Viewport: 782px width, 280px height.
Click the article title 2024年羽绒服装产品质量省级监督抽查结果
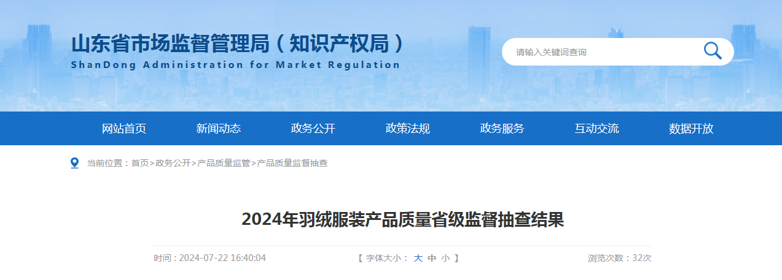(402, 219)
